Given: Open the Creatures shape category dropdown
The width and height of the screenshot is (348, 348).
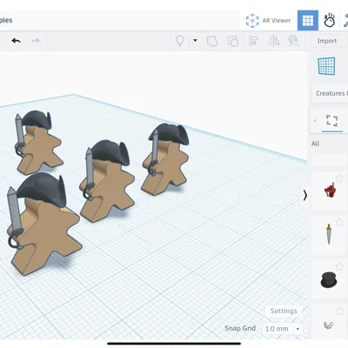Looking at the screenshot, I should pos(331,93).
